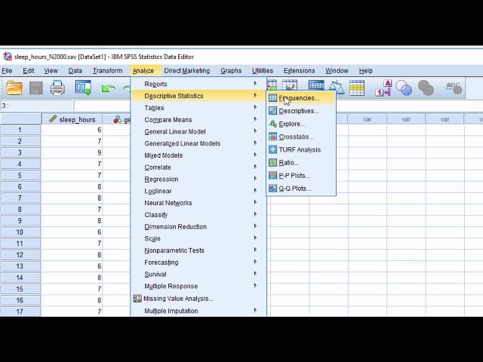Open the File menu
Screen dimensions: 483x362
coord(7,71)
